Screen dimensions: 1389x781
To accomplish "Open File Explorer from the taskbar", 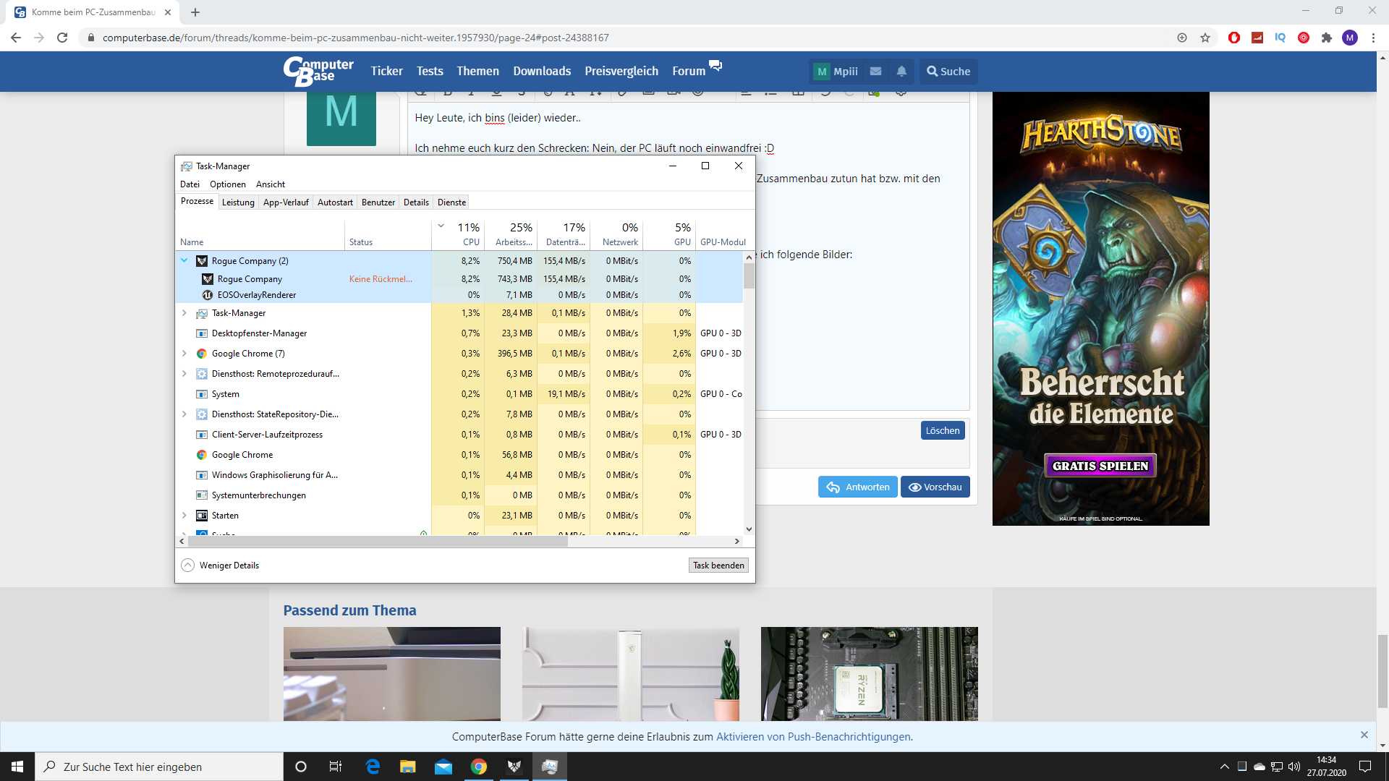I will coord(408,767).
